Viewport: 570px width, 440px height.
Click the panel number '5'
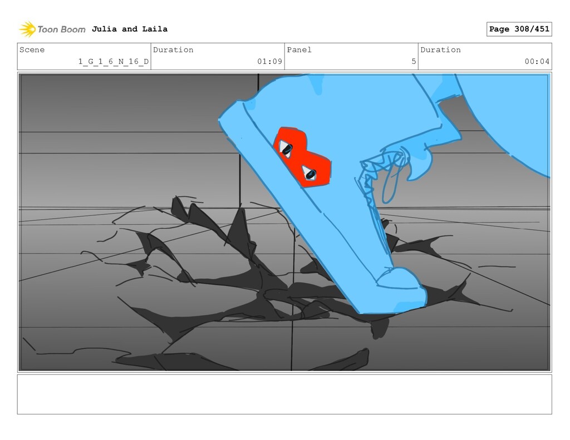point(414,61)
